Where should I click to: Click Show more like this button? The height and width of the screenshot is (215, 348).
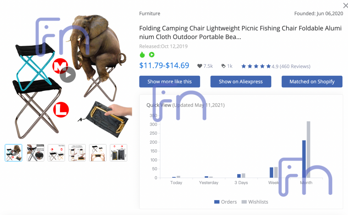click(x=170, y=82)
